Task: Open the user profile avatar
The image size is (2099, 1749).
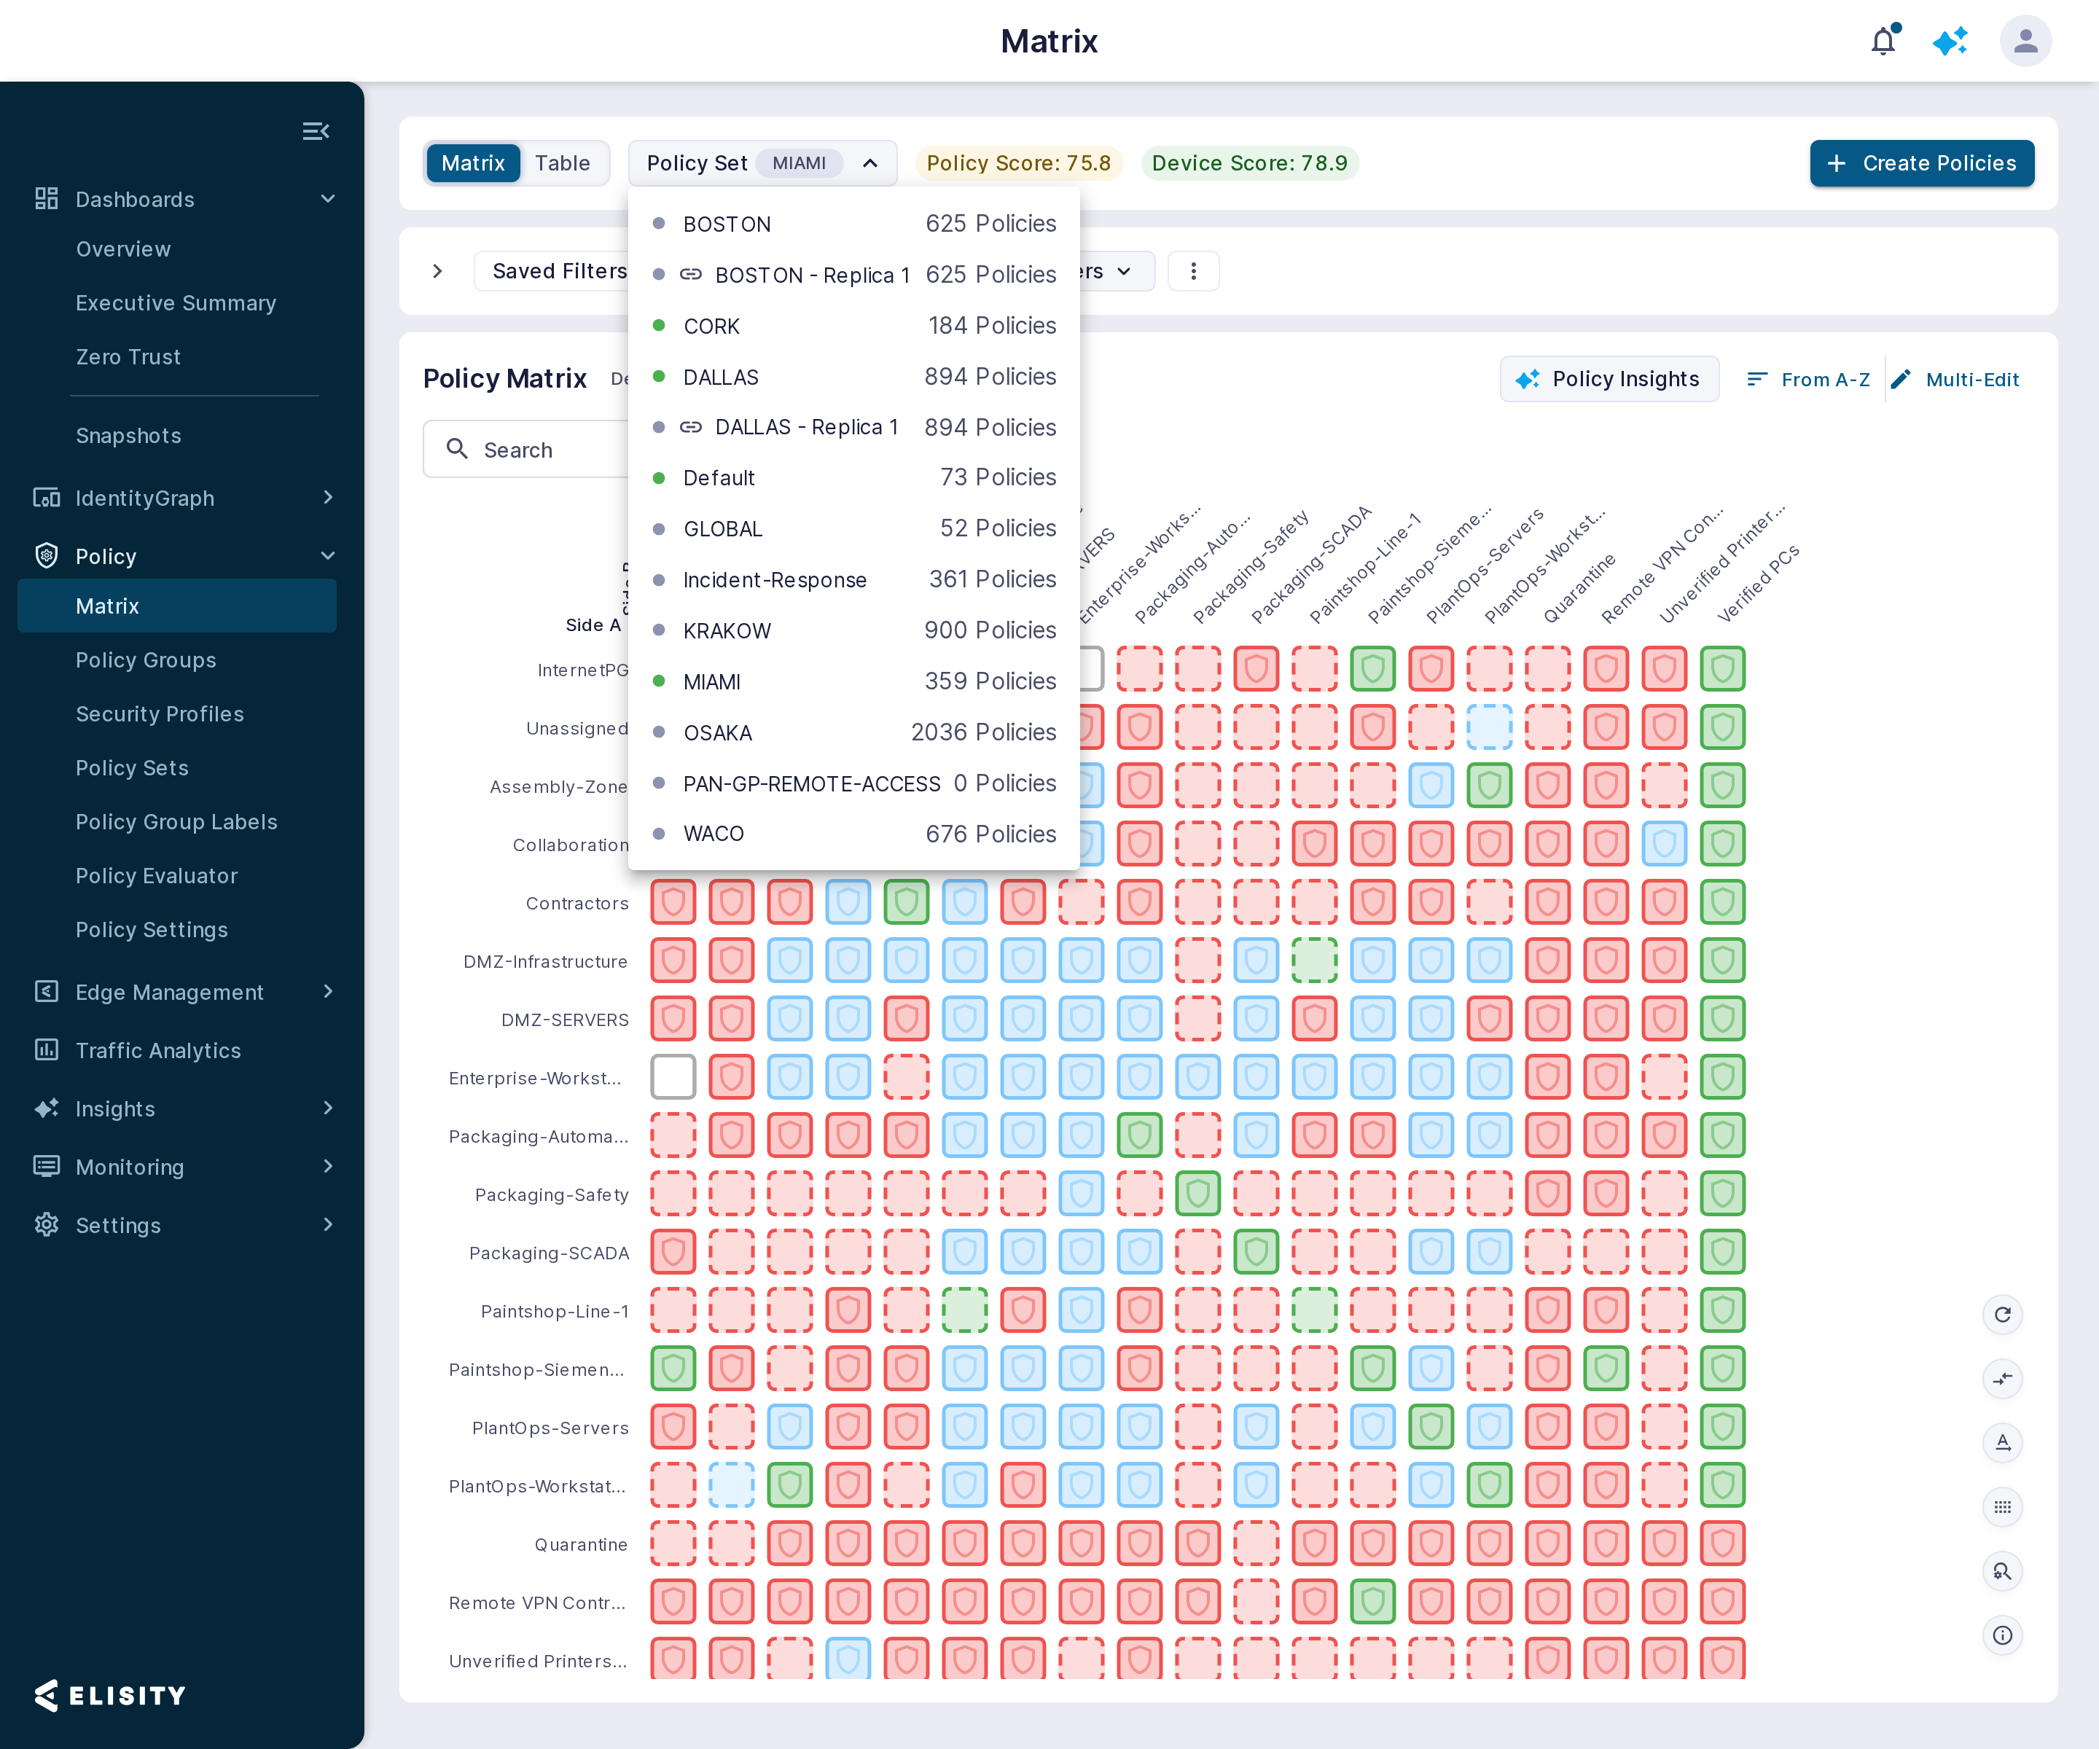Action: coord(2025,41)
